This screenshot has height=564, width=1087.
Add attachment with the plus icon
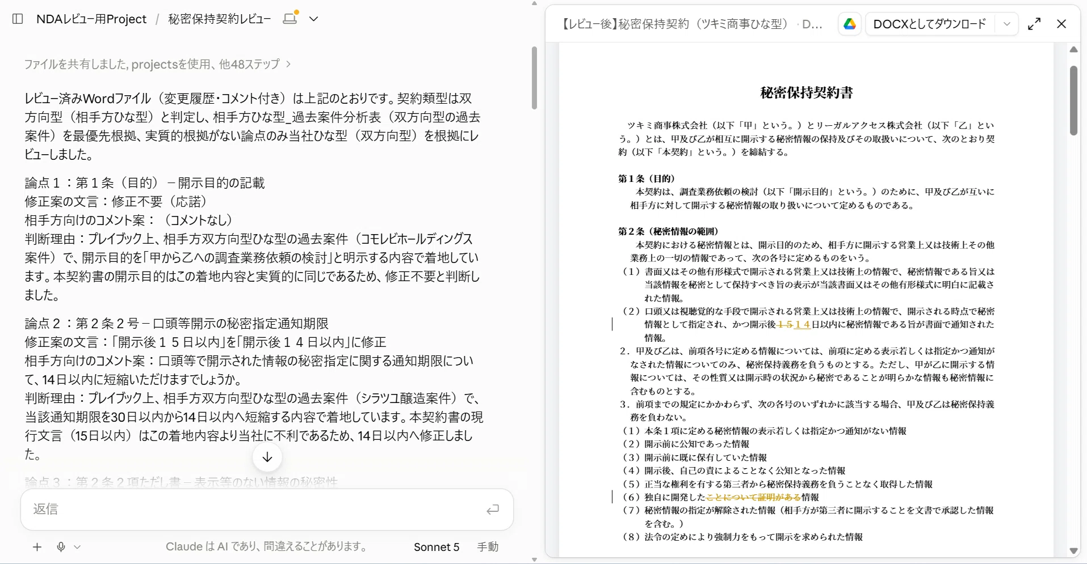point(37,547)
